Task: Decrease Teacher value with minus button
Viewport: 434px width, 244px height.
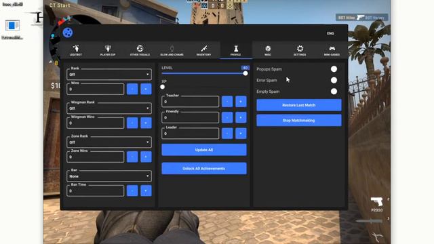Action: 227,102
